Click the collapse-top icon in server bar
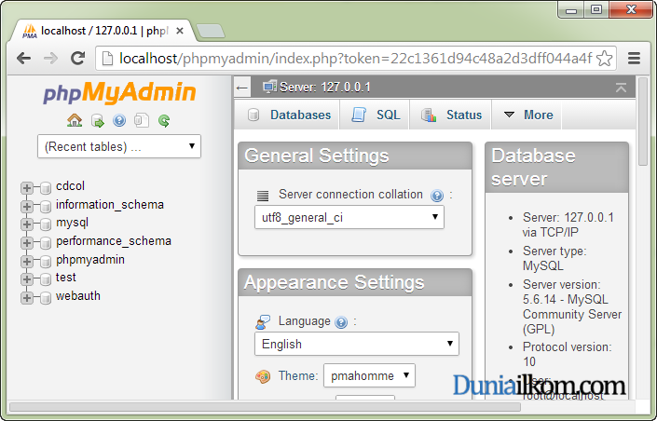Viewport: 657px width, 421px height. pyautogui.click(x=621, y=88)
